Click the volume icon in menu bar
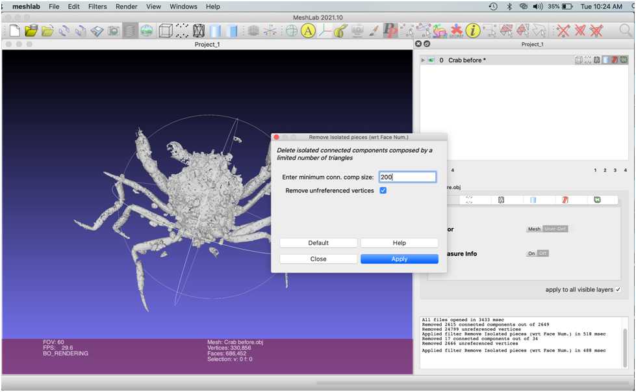The image size is (636, 392). pyautogui.click(x=537, y=7)
